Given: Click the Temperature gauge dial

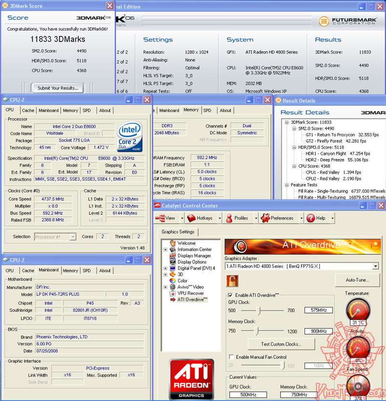Looking at the screenshot, I should 358,310.
